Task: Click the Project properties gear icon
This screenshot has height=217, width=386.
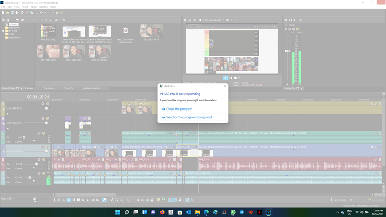Action: pyautogui.click(x=22, y=12)
